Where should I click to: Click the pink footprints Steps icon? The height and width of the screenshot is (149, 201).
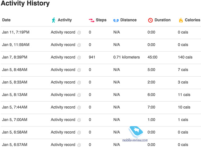tap(92, 20)
